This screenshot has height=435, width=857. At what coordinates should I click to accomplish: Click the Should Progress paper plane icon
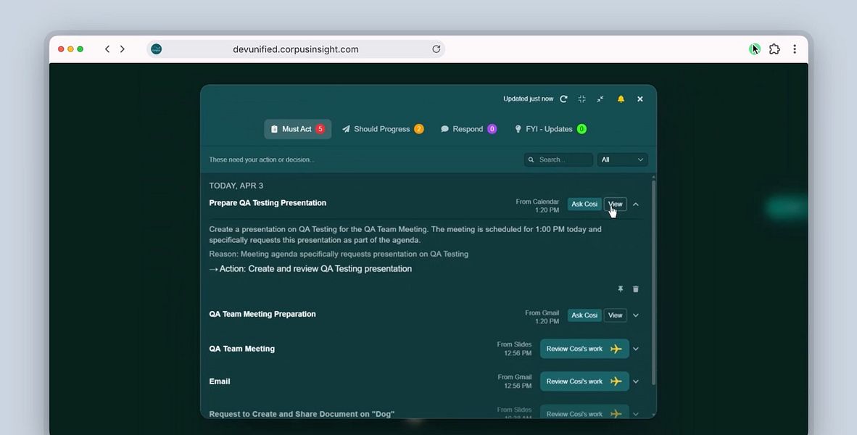[346, 129]
